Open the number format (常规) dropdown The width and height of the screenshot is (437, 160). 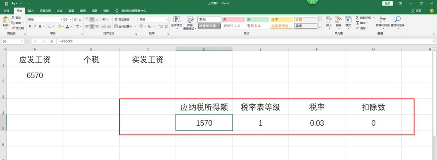167,20
